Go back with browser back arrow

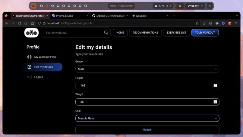pos(7,23)
